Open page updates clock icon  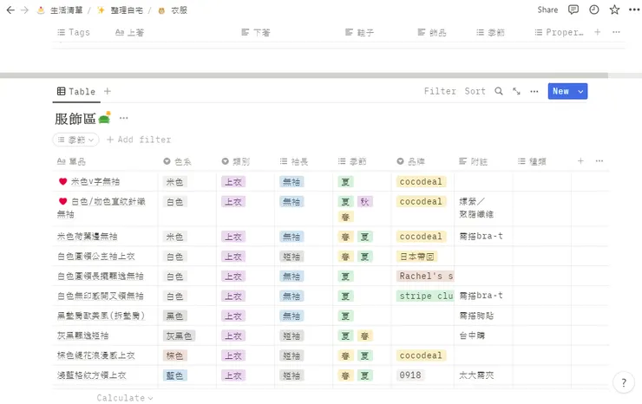[593, 10]
